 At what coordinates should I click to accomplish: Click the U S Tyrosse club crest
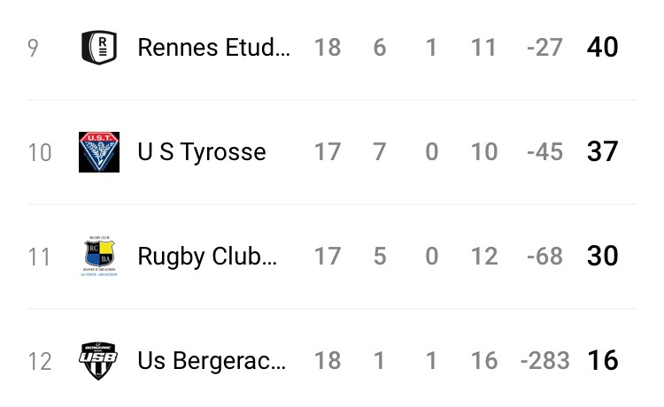(99, 151)
